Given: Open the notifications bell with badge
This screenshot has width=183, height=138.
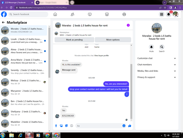Looking at the screenshot, I should point(169,14).
